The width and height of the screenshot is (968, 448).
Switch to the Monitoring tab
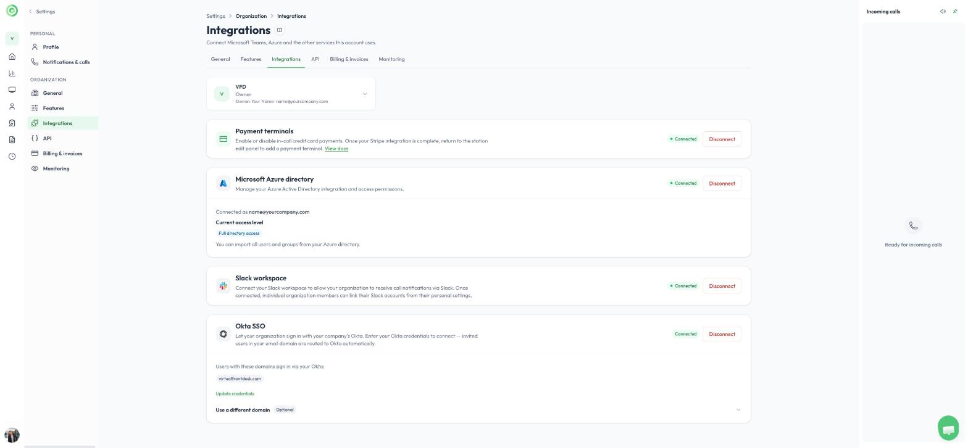click(391, 59)
